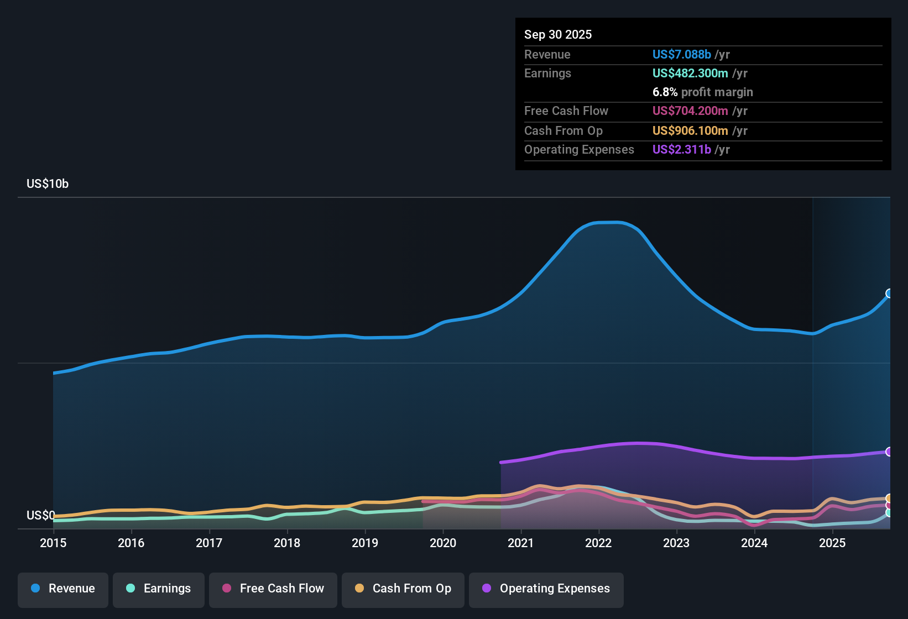Click the pink Free Cash Flow legend dot
Screen dimensions: 908x619
[227, 588]
